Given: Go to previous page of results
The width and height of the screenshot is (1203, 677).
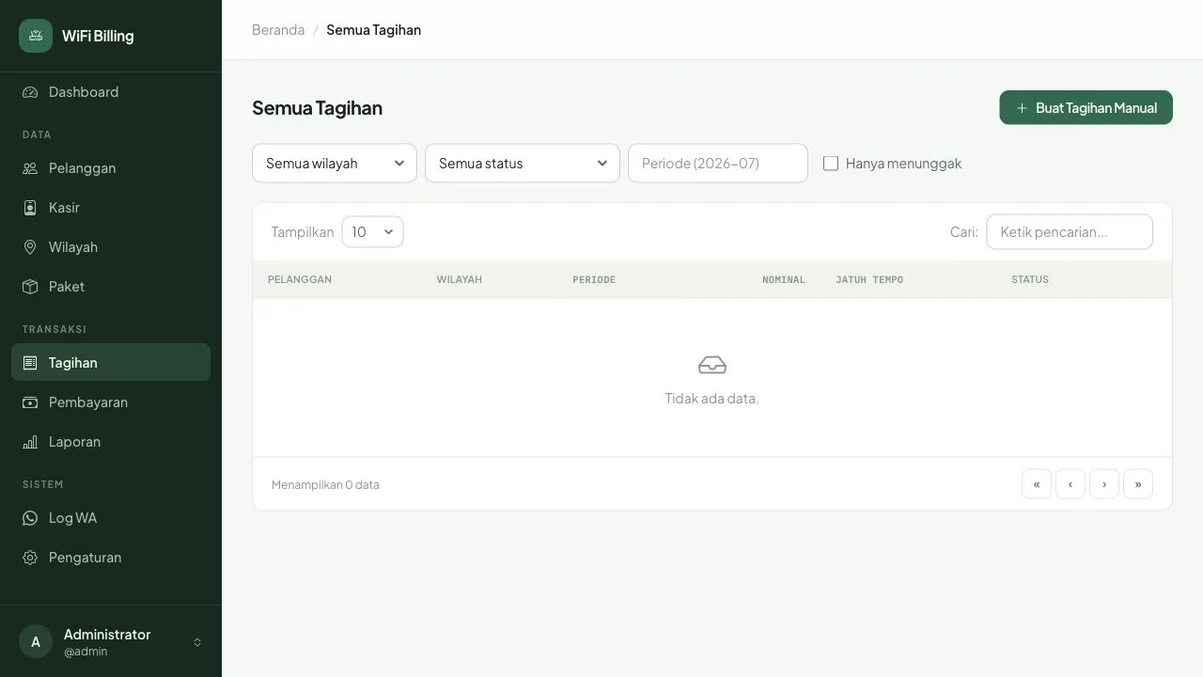Looking at the screenshot, I should pyautogui.click(x=1070, y=484).
